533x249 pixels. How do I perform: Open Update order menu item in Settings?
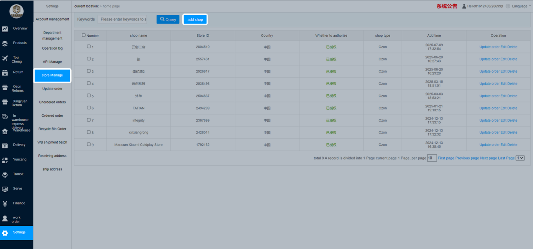point(52,89)
